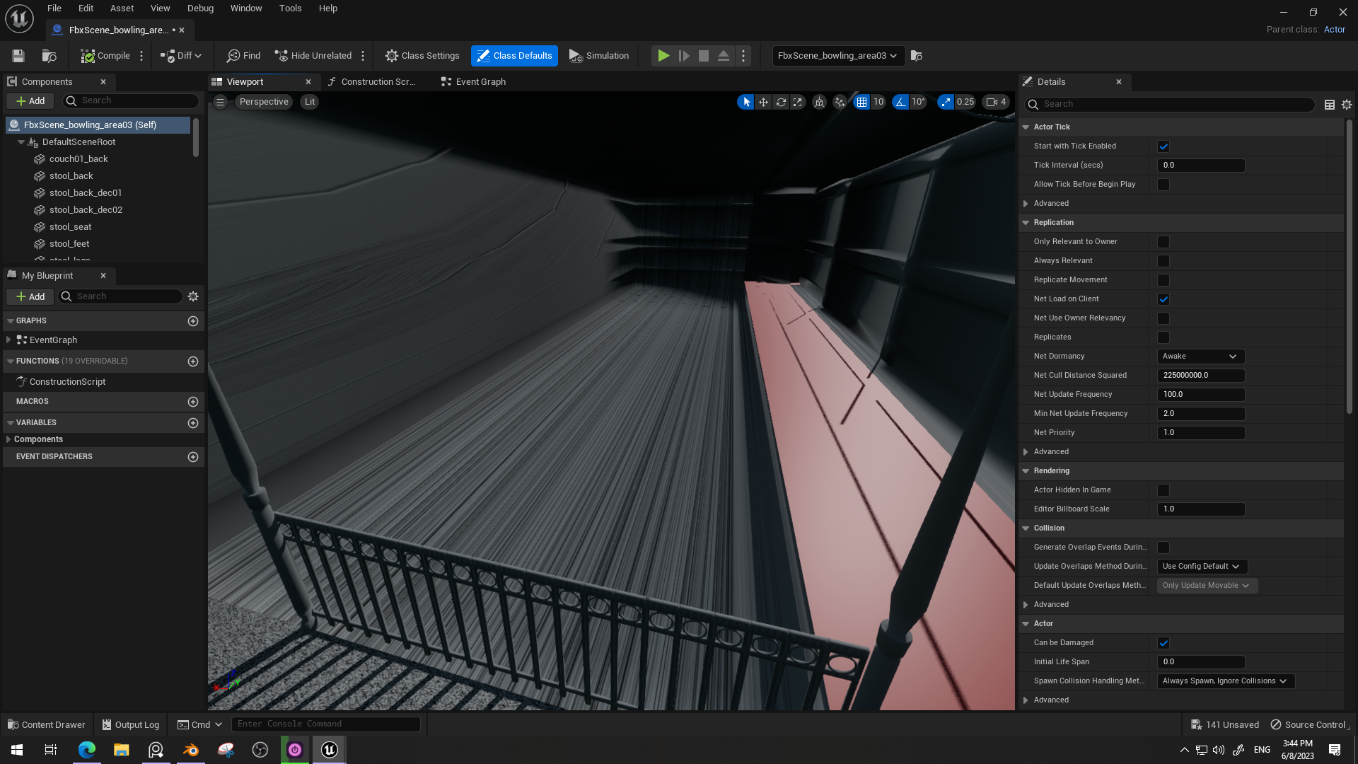Add a new function with plus icon

click(x=193, y=361)
